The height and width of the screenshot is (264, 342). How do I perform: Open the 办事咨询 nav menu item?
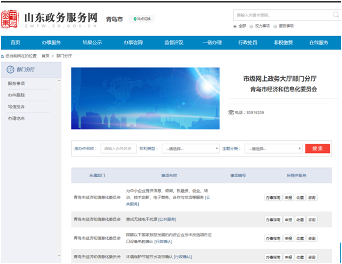(x=133, y=43)
